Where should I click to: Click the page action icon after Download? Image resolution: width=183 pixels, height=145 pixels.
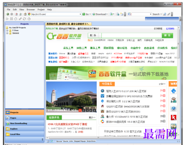[x=111, y=14]
